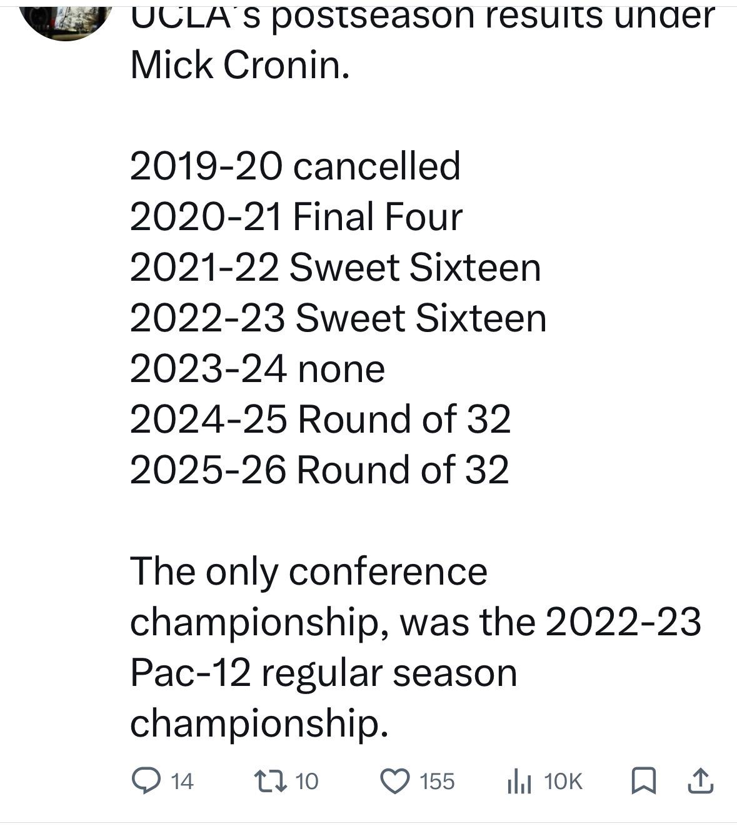Click the "2020-21 Final Four" line

coord(296,216)
